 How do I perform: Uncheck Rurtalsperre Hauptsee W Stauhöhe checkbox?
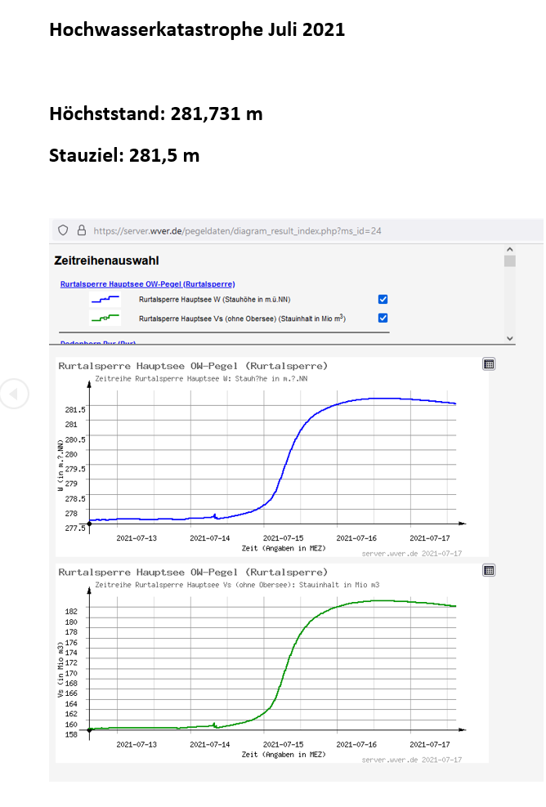[x=383, y=299]
